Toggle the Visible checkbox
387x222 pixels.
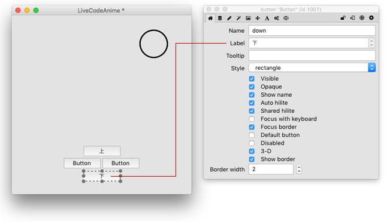tap(252, 79)
